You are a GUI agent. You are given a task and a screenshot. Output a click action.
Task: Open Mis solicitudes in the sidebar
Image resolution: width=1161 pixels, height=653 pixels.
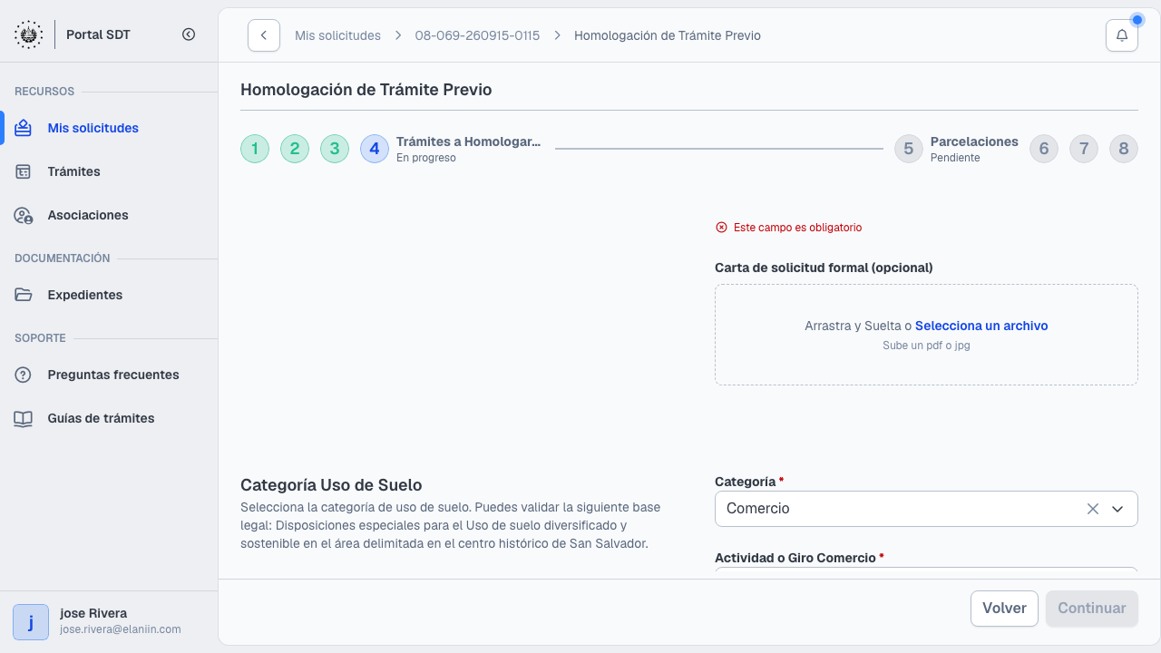coord(109,128)
